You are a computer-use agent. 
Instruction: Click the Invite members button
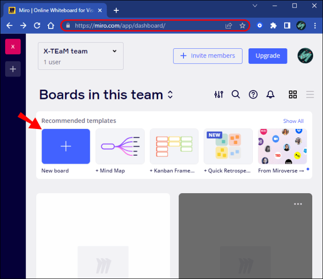pos(208,56)
